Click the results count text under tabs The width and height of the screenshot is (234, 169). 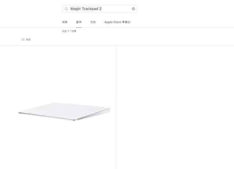click(x=69, y=31)
